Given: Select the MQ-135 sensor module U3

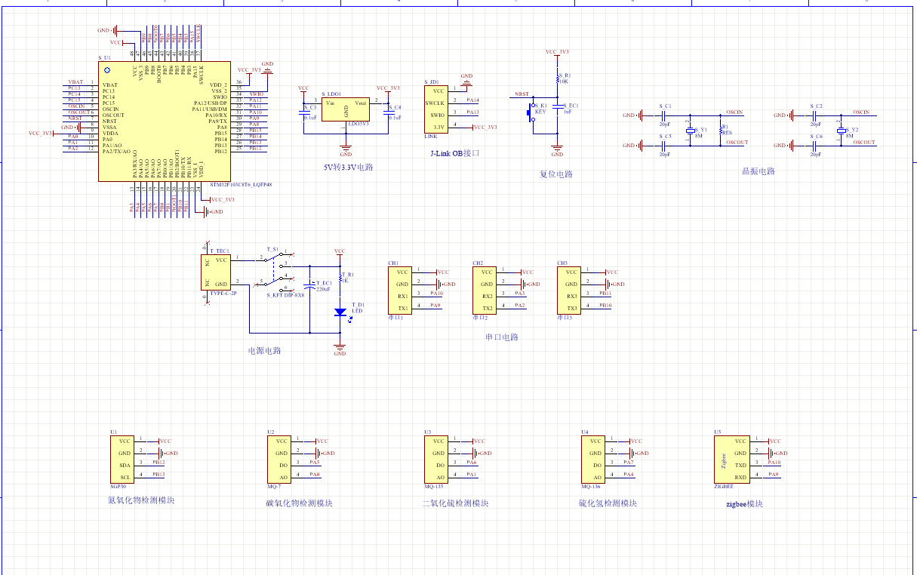Looking at the screenshot, I should (x=437, y=460).
